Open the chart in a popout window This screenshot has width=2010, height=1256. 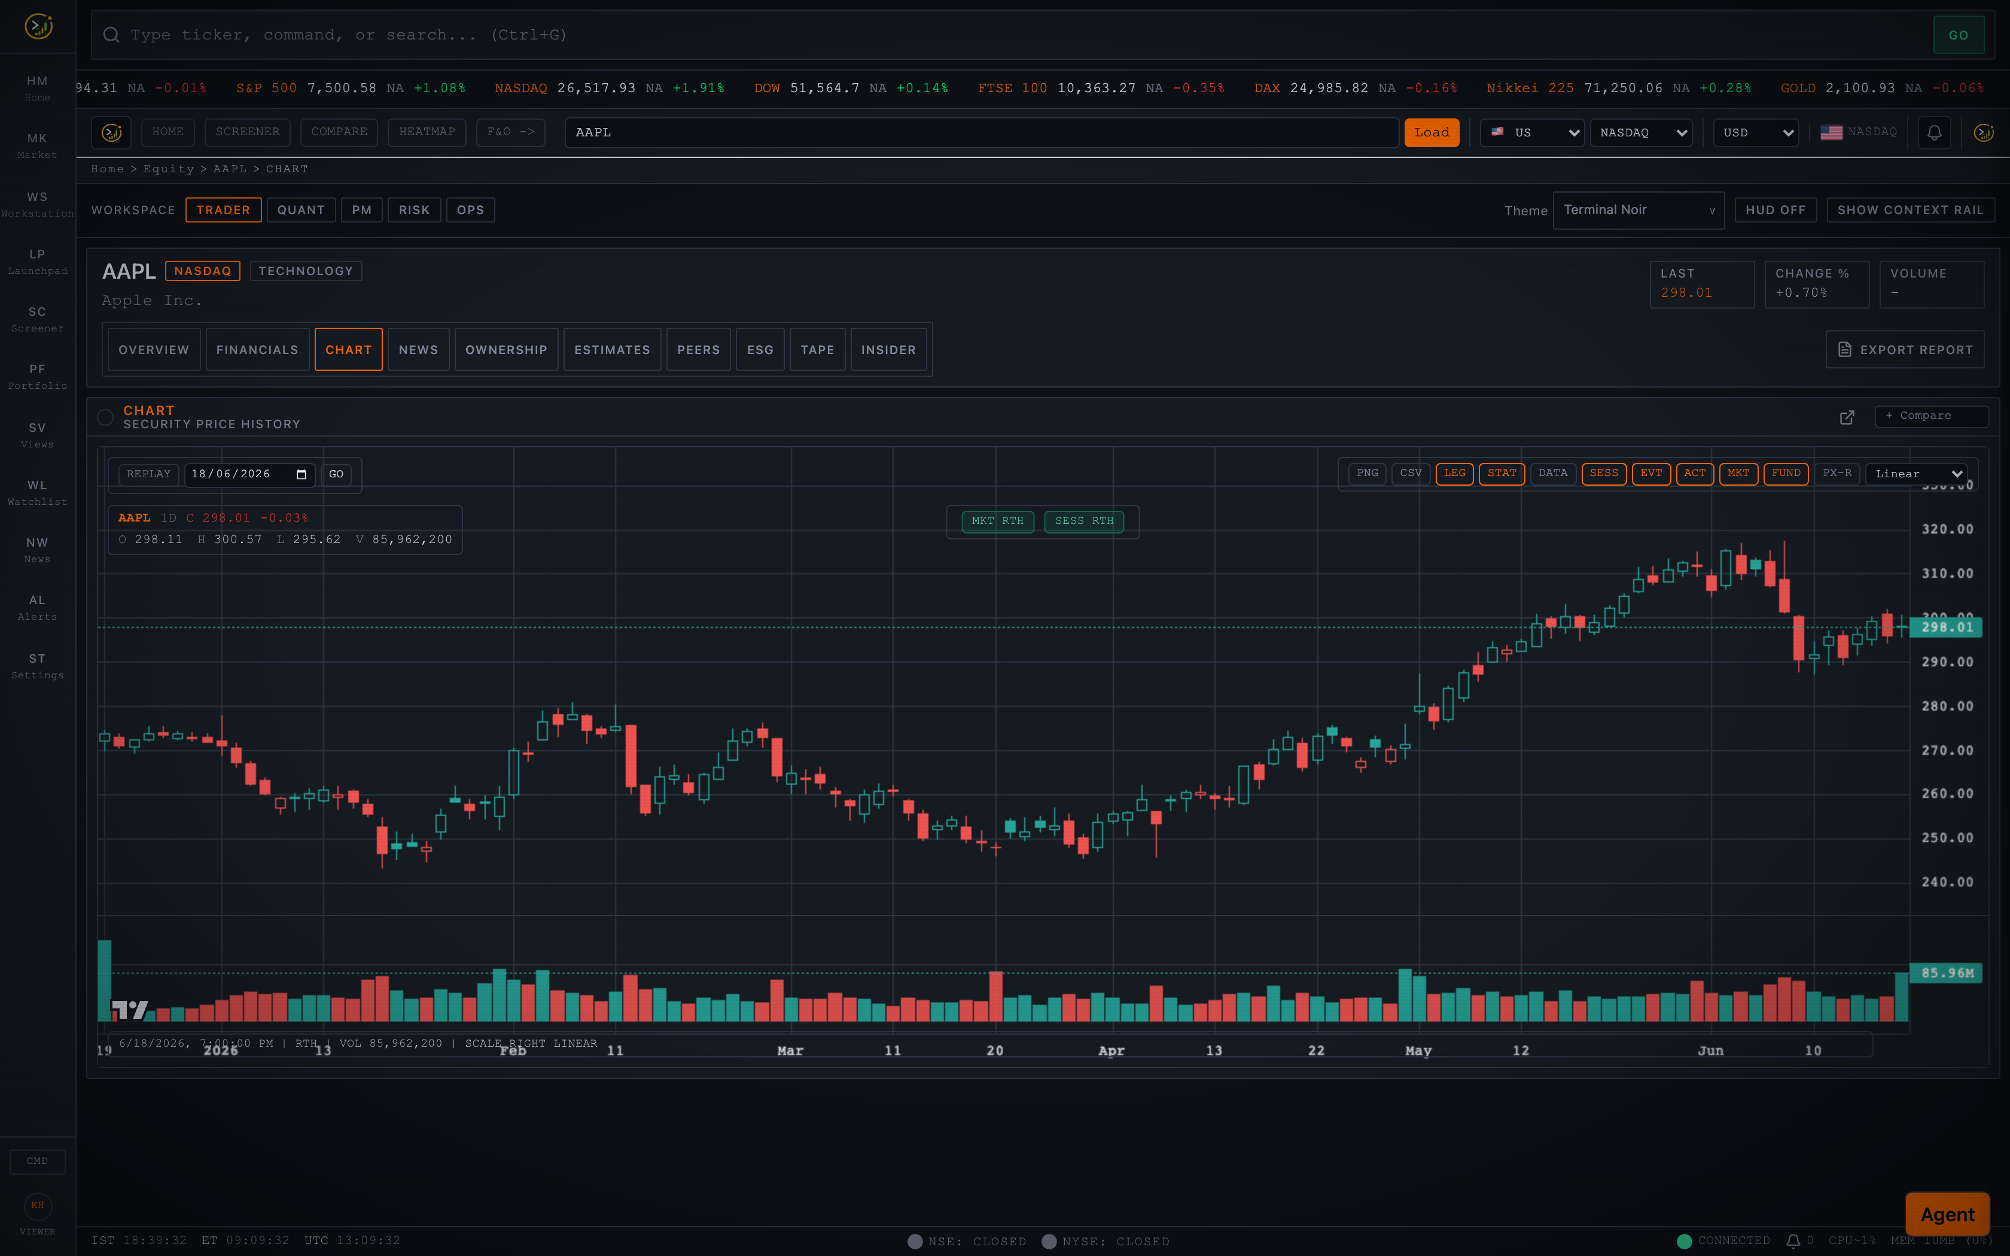pos(1847,417)
